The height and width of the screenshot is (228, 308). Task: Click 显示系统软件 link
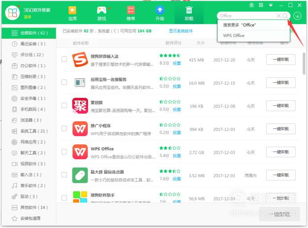tap(181, 31)
